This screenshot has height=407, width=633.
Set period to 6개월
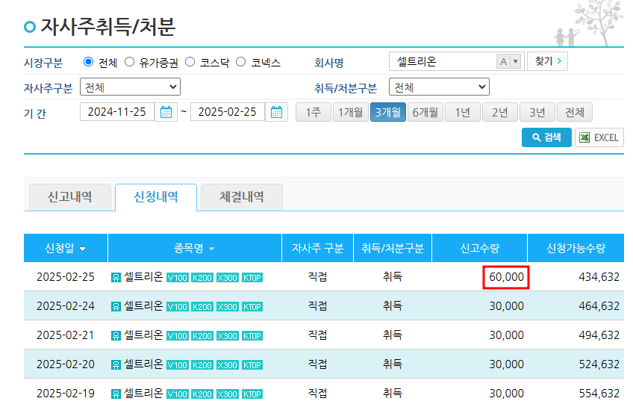pos(425,112)
